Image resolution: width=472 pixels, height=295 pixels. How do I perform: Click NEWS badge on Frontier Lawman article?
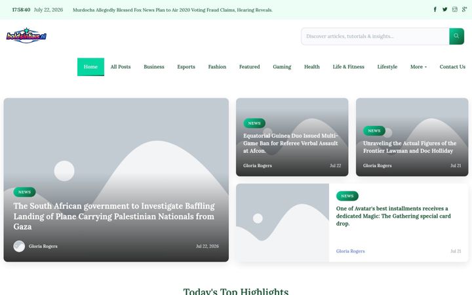click(x=374, y=130)
